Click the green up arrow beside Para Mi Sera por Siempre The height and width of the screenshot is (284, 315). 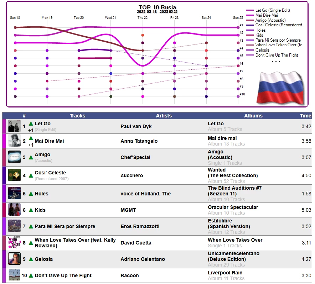(x=31, y=226)
